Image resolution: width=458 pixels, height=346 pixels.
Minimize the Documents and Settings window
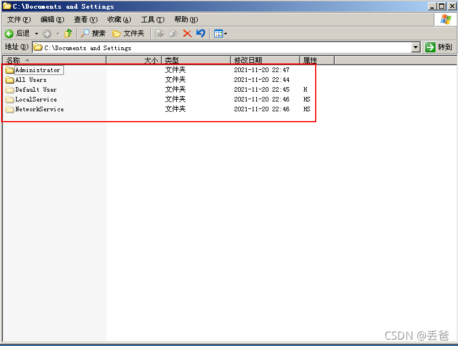coord(433,6)
